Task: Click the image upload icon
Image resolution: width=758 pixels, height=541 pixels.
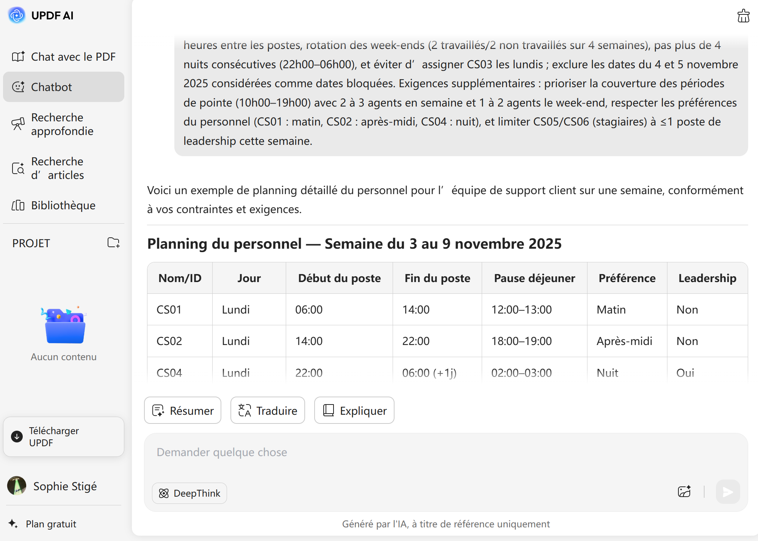Action: pos(684,492)
